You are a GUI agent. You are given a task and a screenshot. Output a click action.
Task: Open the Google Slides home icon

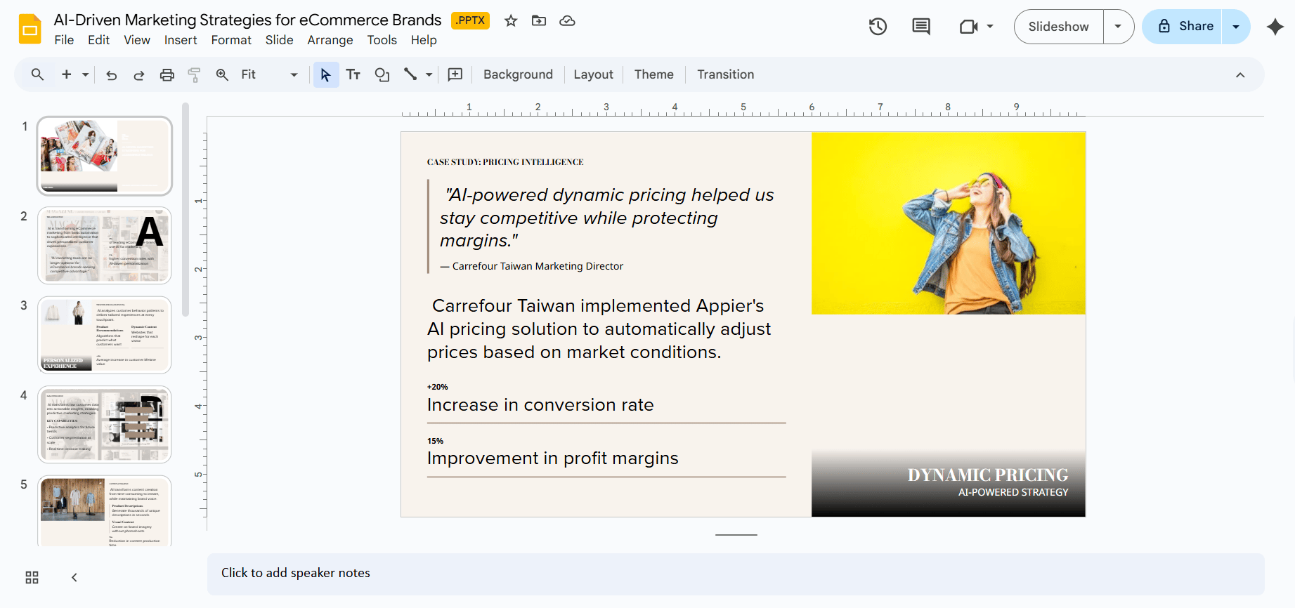[x=30, y=29]
